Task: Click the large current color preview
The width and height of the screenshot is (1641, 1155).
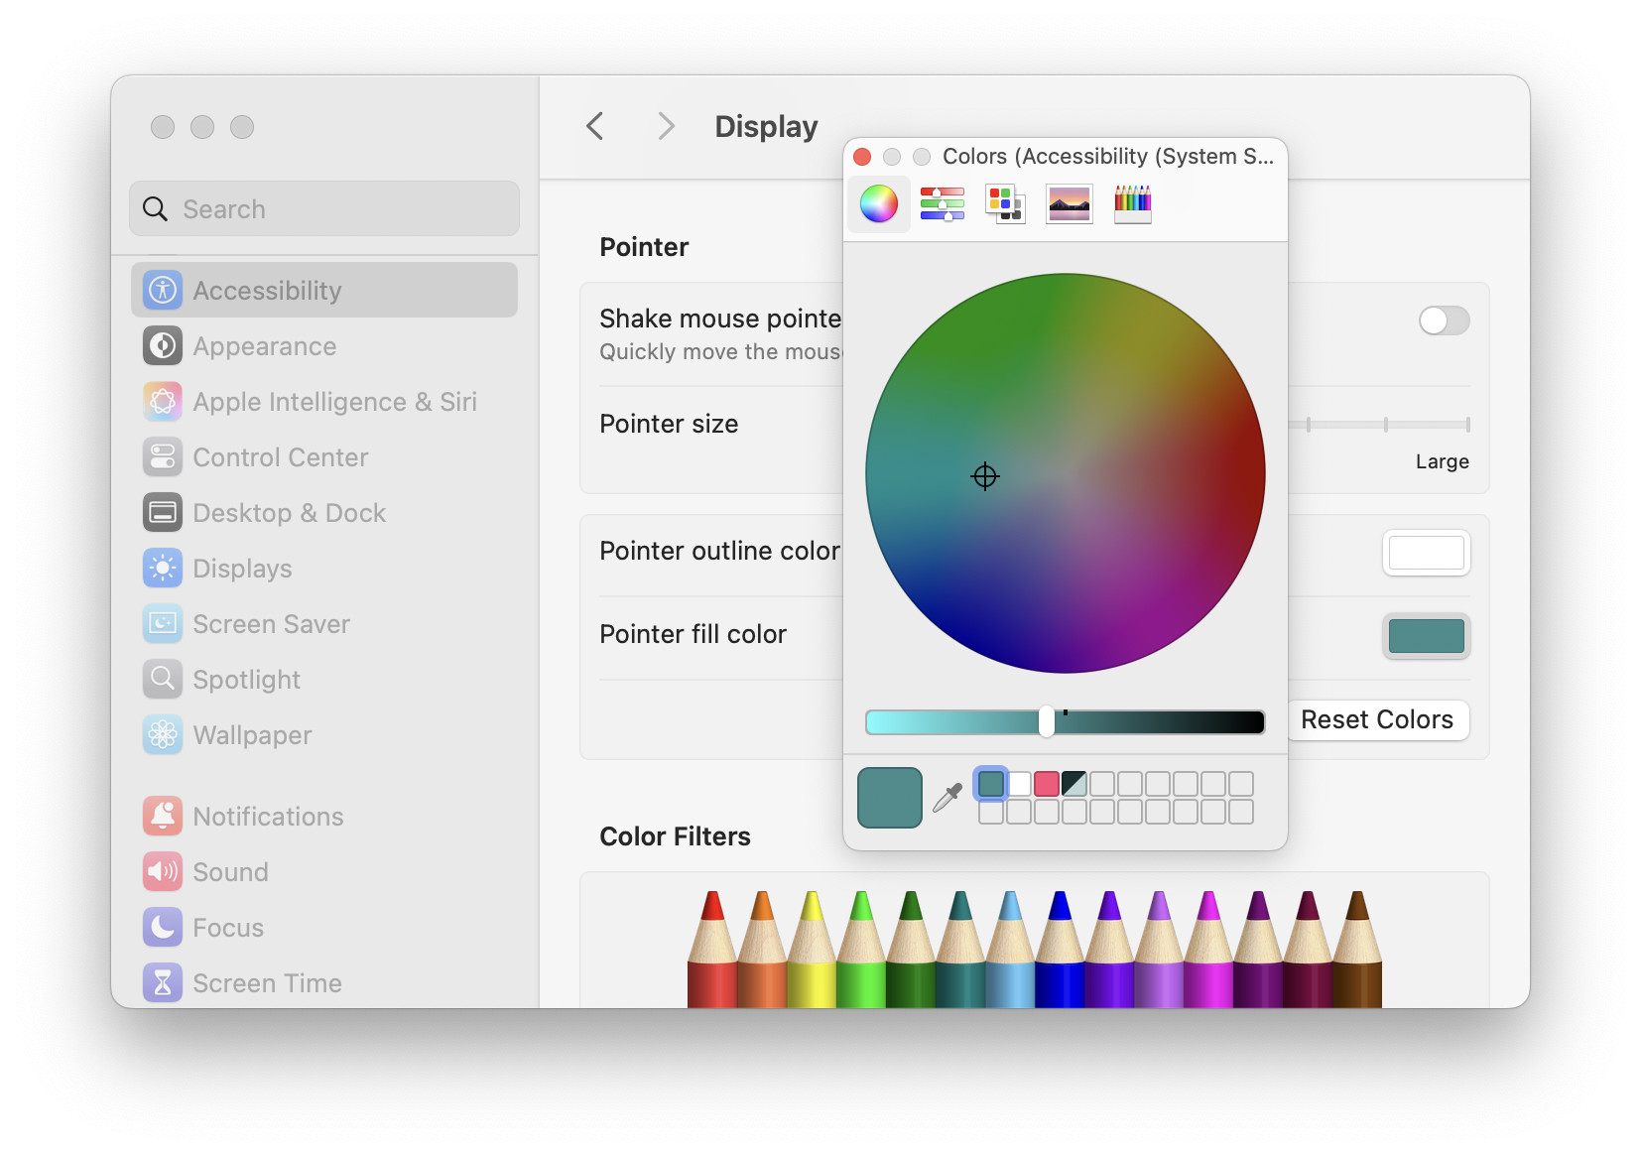Action: pos(890,798)
